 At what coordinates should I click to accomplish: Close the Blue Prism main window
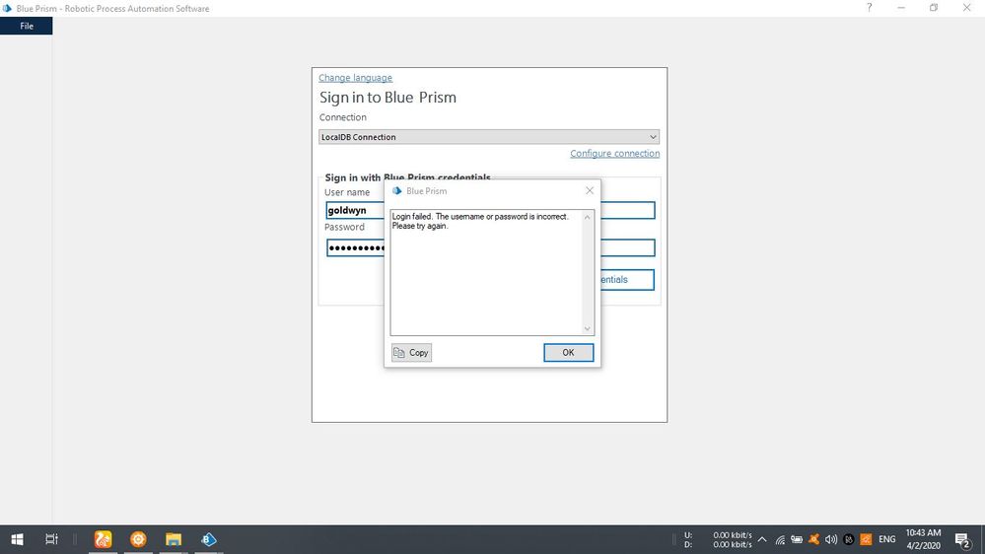pos(967,8)
